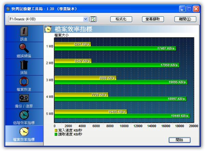Click the 19095 KB/s read bar
The width and height of the screenshot is (205, 151).
[x=121, y=82]
